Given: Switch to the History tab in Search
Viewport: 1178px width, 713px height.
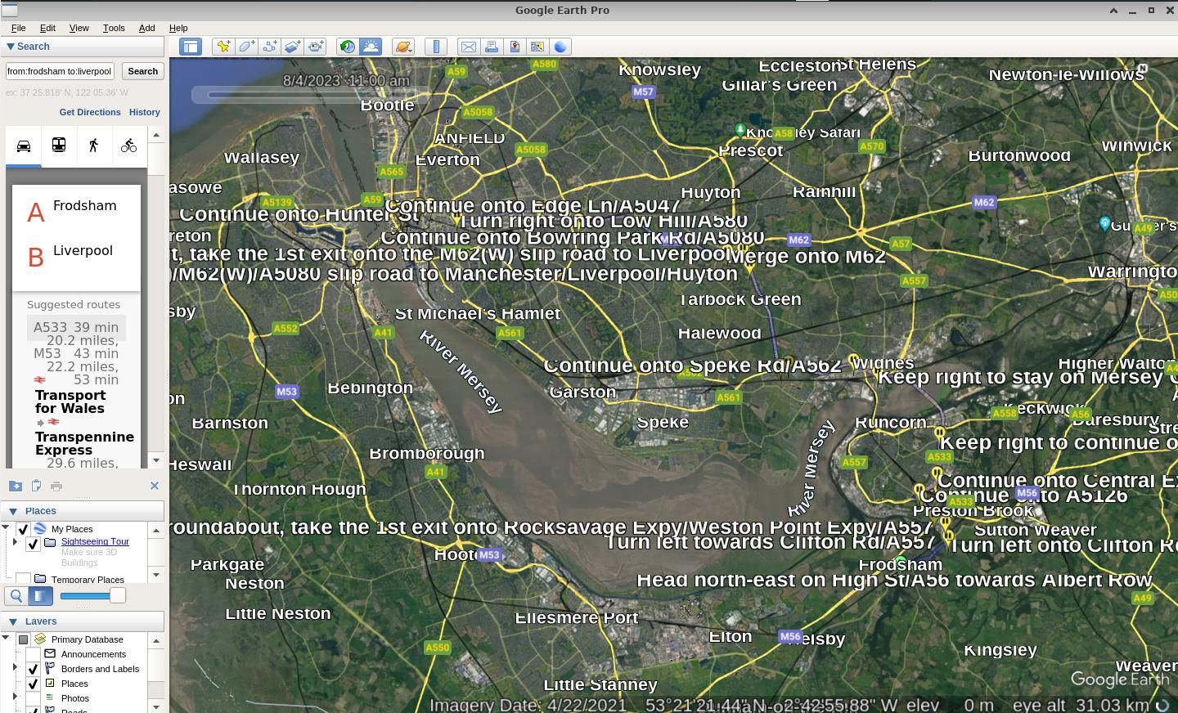Looking at the screenshot, I should [145, 112].
